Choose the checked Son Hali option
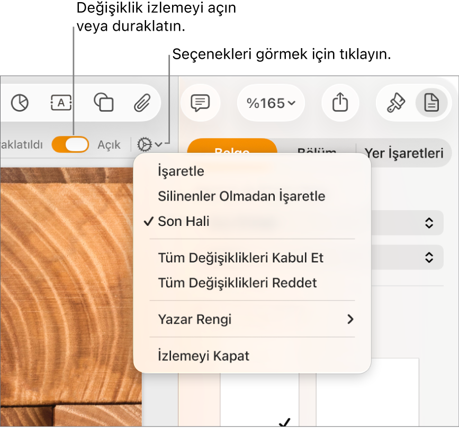This screenshot has height=428, width=459. coord(253,221)
